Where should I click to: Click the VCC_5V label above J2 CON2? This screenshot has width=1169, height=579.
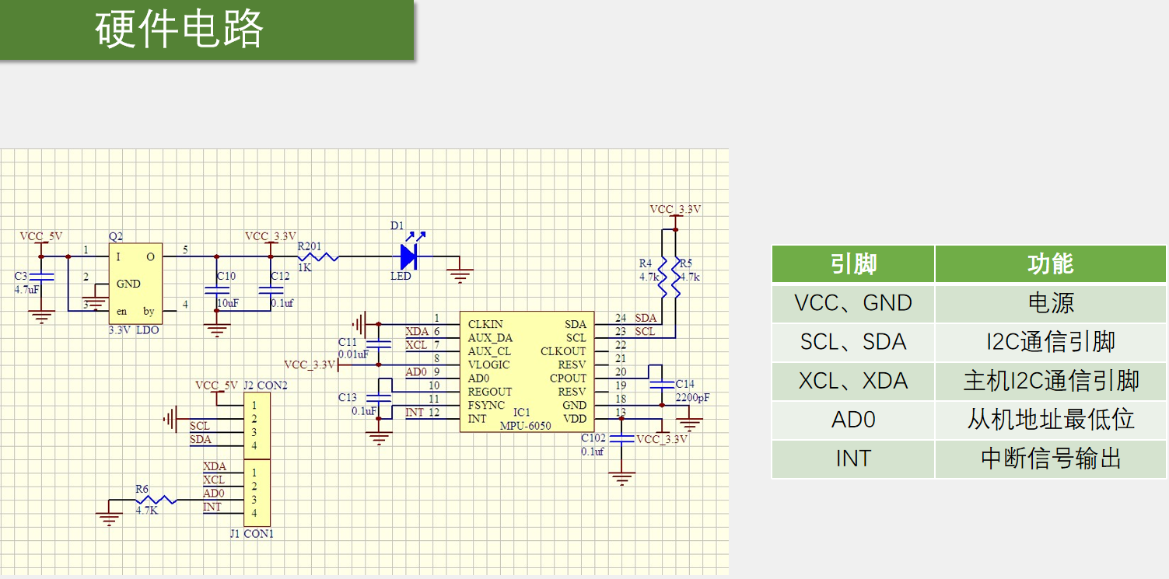click(217, 385)
